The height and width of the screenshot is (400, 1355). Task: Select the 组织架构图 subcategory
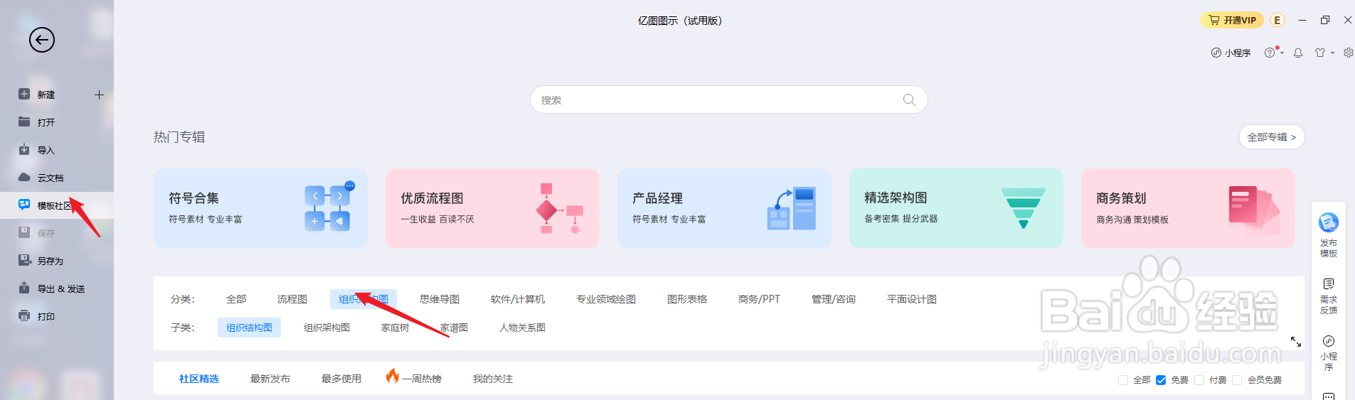click(326, 328)
